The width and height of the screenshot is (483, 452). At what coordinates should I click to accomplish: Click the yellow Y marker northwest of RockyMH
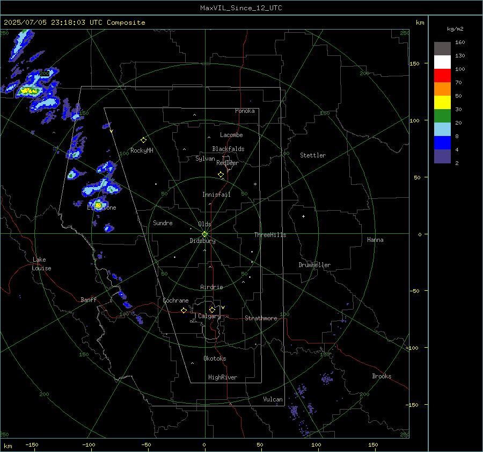(x=112, y=131)
